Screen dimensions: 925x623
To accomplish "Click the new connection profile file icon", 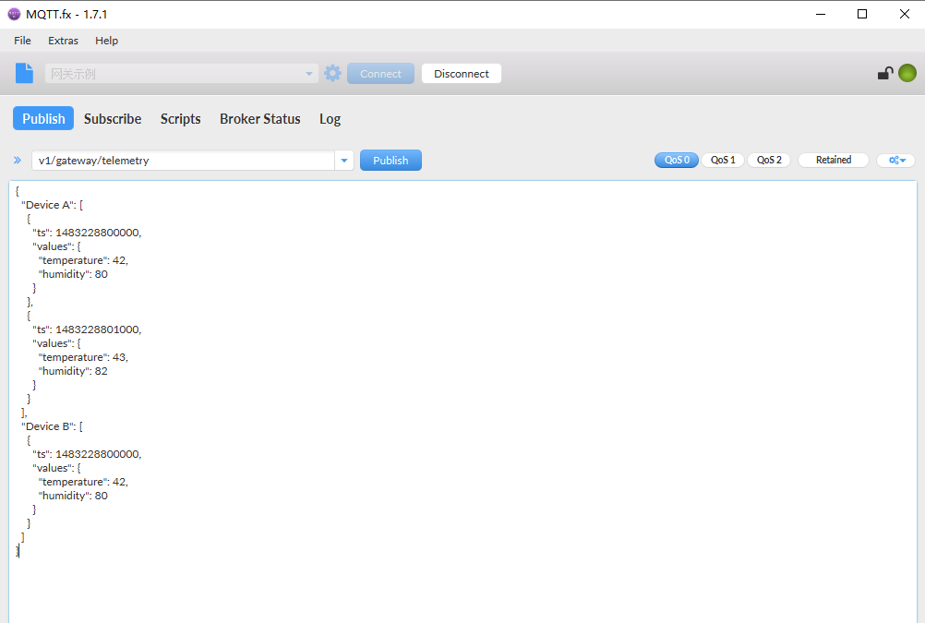I will 24,73.
